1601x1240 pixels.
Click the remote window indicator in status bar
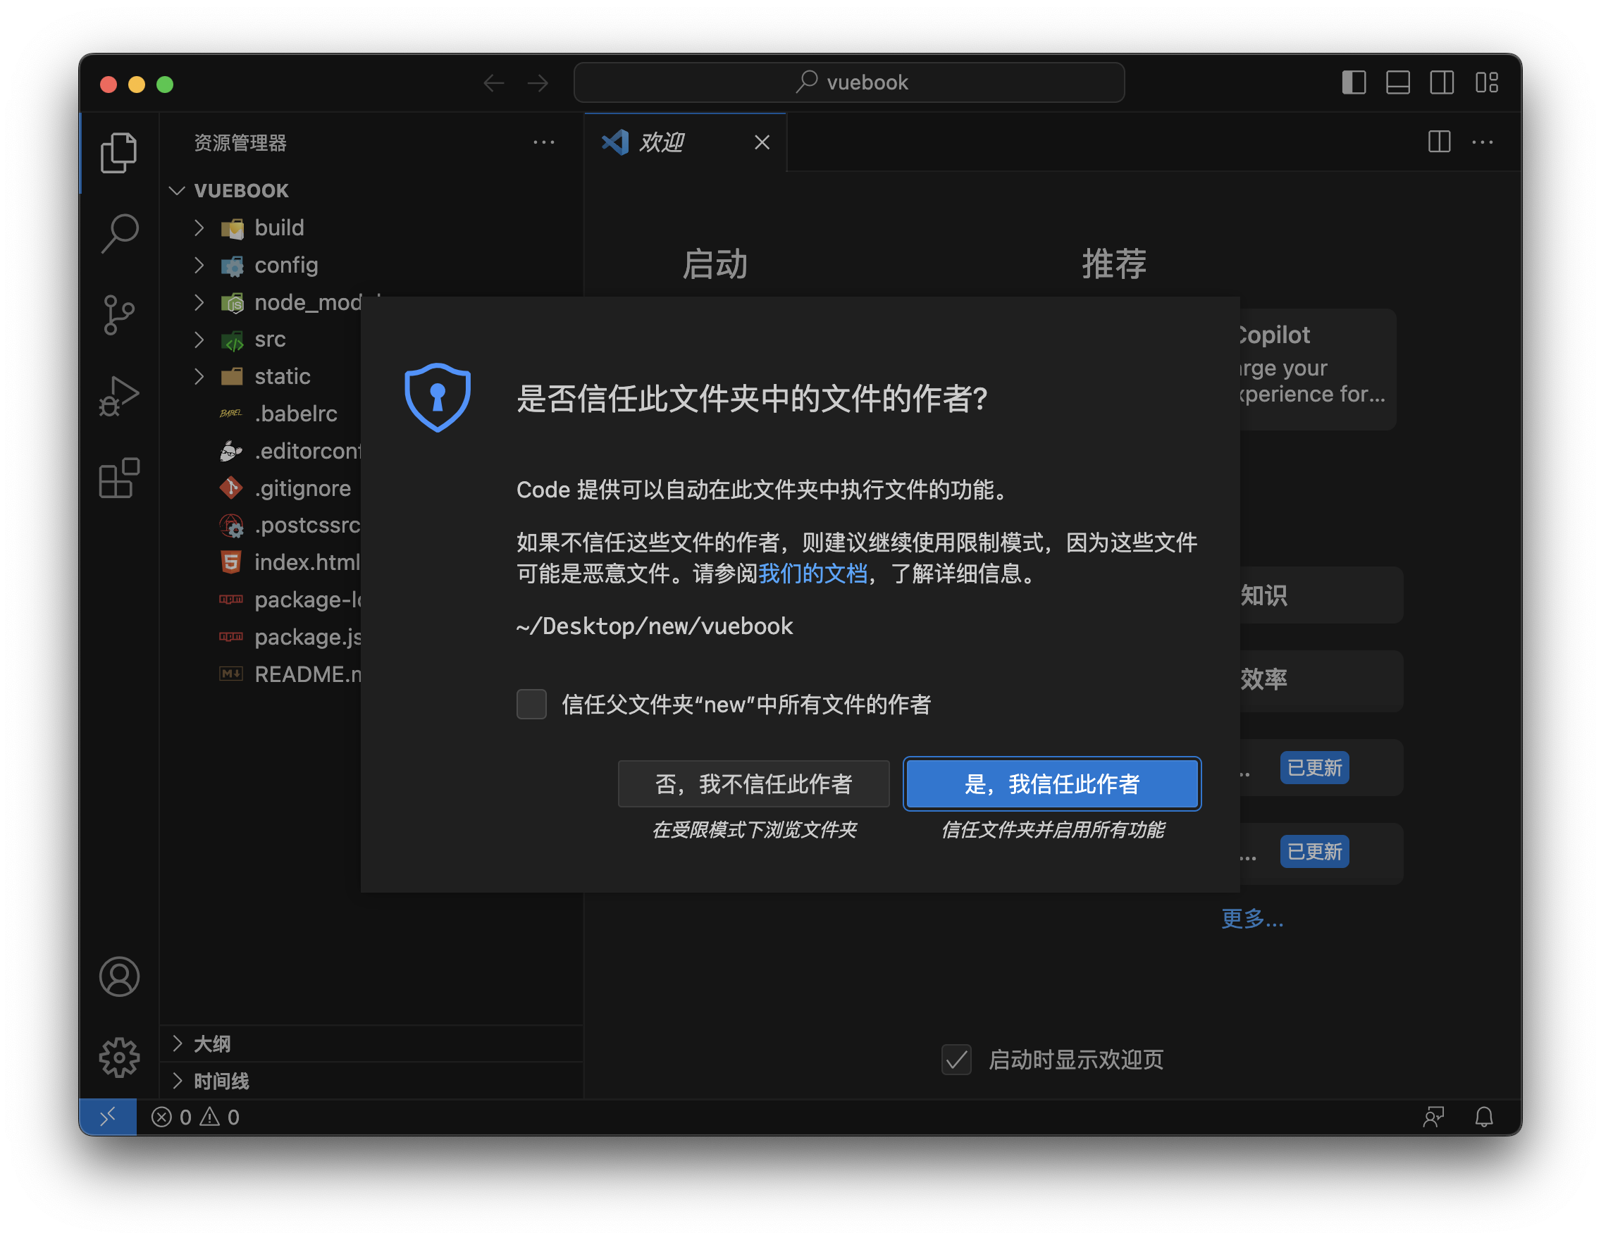coord(108,1117)
